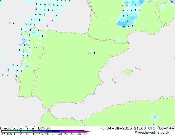Viewport: 175px width, 135px height.
Task: Click the Menorca island outline
Action: click(138, 68)
